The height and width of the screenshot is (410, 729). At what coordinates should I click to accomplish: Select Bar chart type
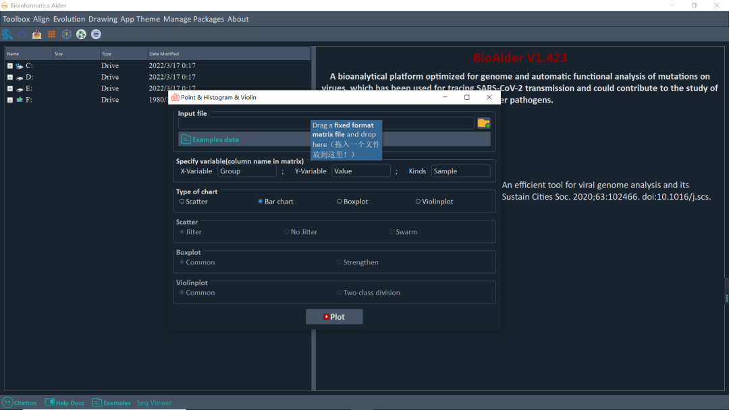pyautogui.click(x=275, y=202)
